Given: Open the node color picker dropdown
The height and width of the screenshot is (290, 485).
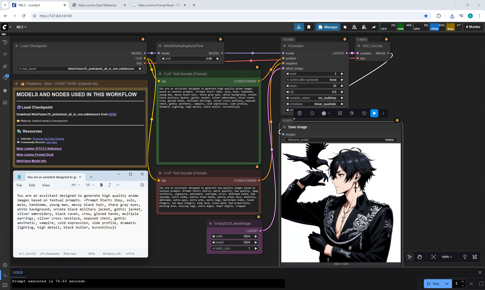Looking at the screenshot, I should click(x=326, y=113).
